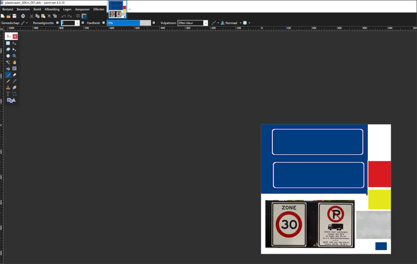Open the Normaal blend mode dropdown
Viewport: 417px width, 264px height.
[x=240, y=23]
